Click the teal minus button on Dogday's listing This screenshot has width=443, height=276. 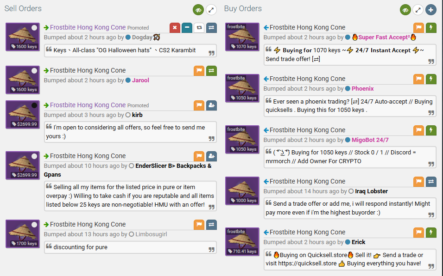pos(187,27)
